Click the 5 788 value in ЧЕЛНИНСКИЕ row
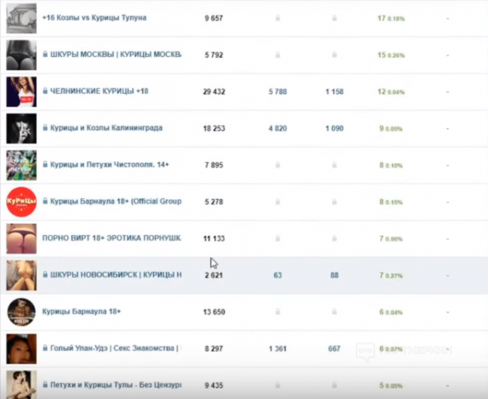 (x=278, y=92)
